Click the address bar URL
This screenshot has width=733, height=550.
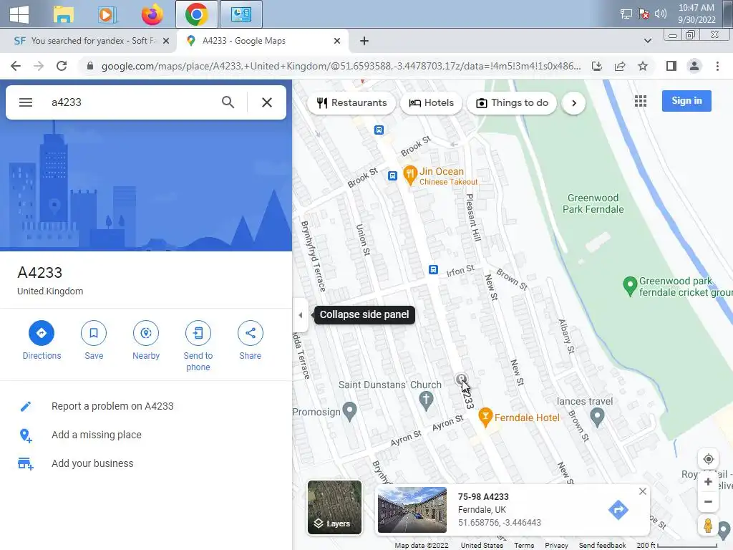[341, 66]
